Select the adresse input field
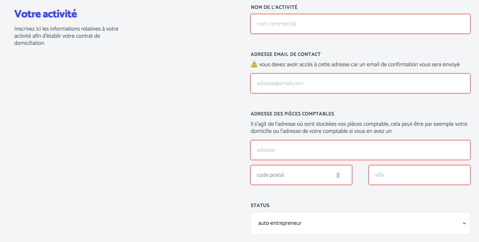479x242 pixels. (x=360, y=150)
